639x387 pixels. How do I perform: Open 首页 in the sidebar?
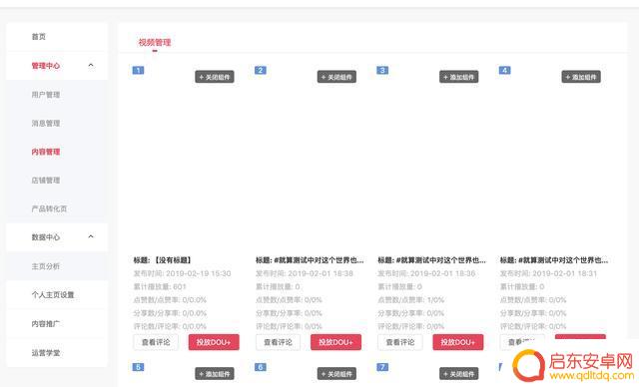(x=39, y=37)
